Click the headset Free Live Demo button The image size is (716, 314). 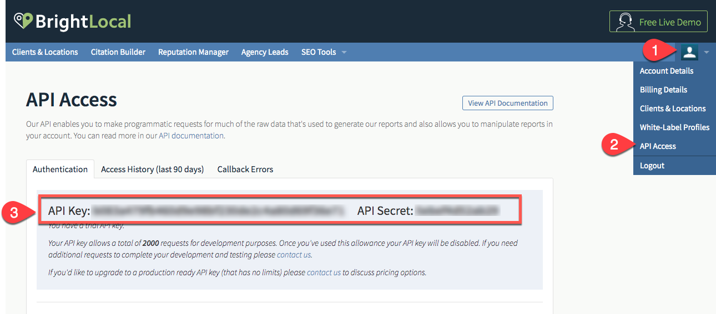tap(658, 22)
